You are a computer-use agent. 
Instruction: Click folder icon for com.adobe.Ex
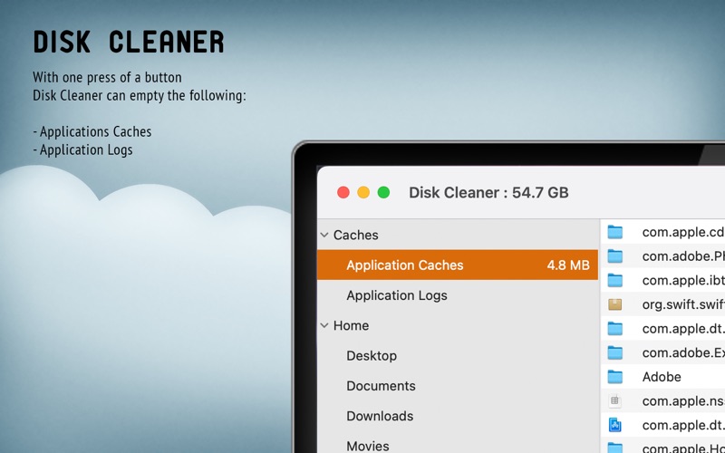615,352
